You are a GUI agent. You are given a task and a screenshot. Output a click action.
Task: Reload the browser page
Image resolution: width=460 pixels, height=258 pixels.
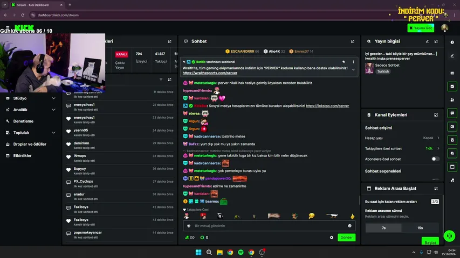(23, 15)
